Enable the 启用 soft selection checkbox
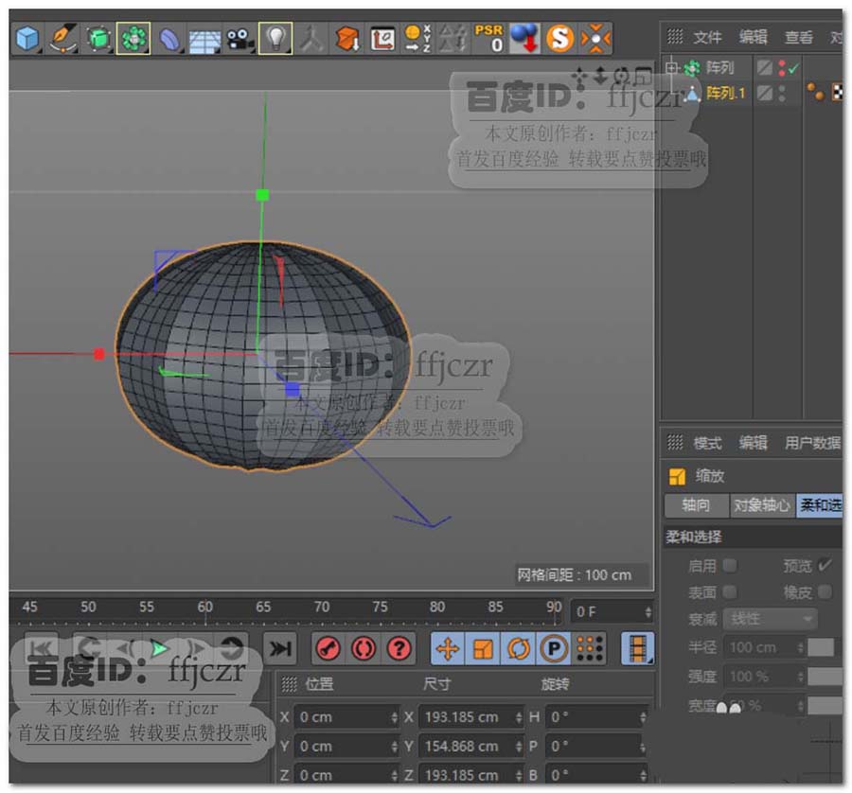The width and height of the screenshot is (852, 793). click(x=730, y=566)
